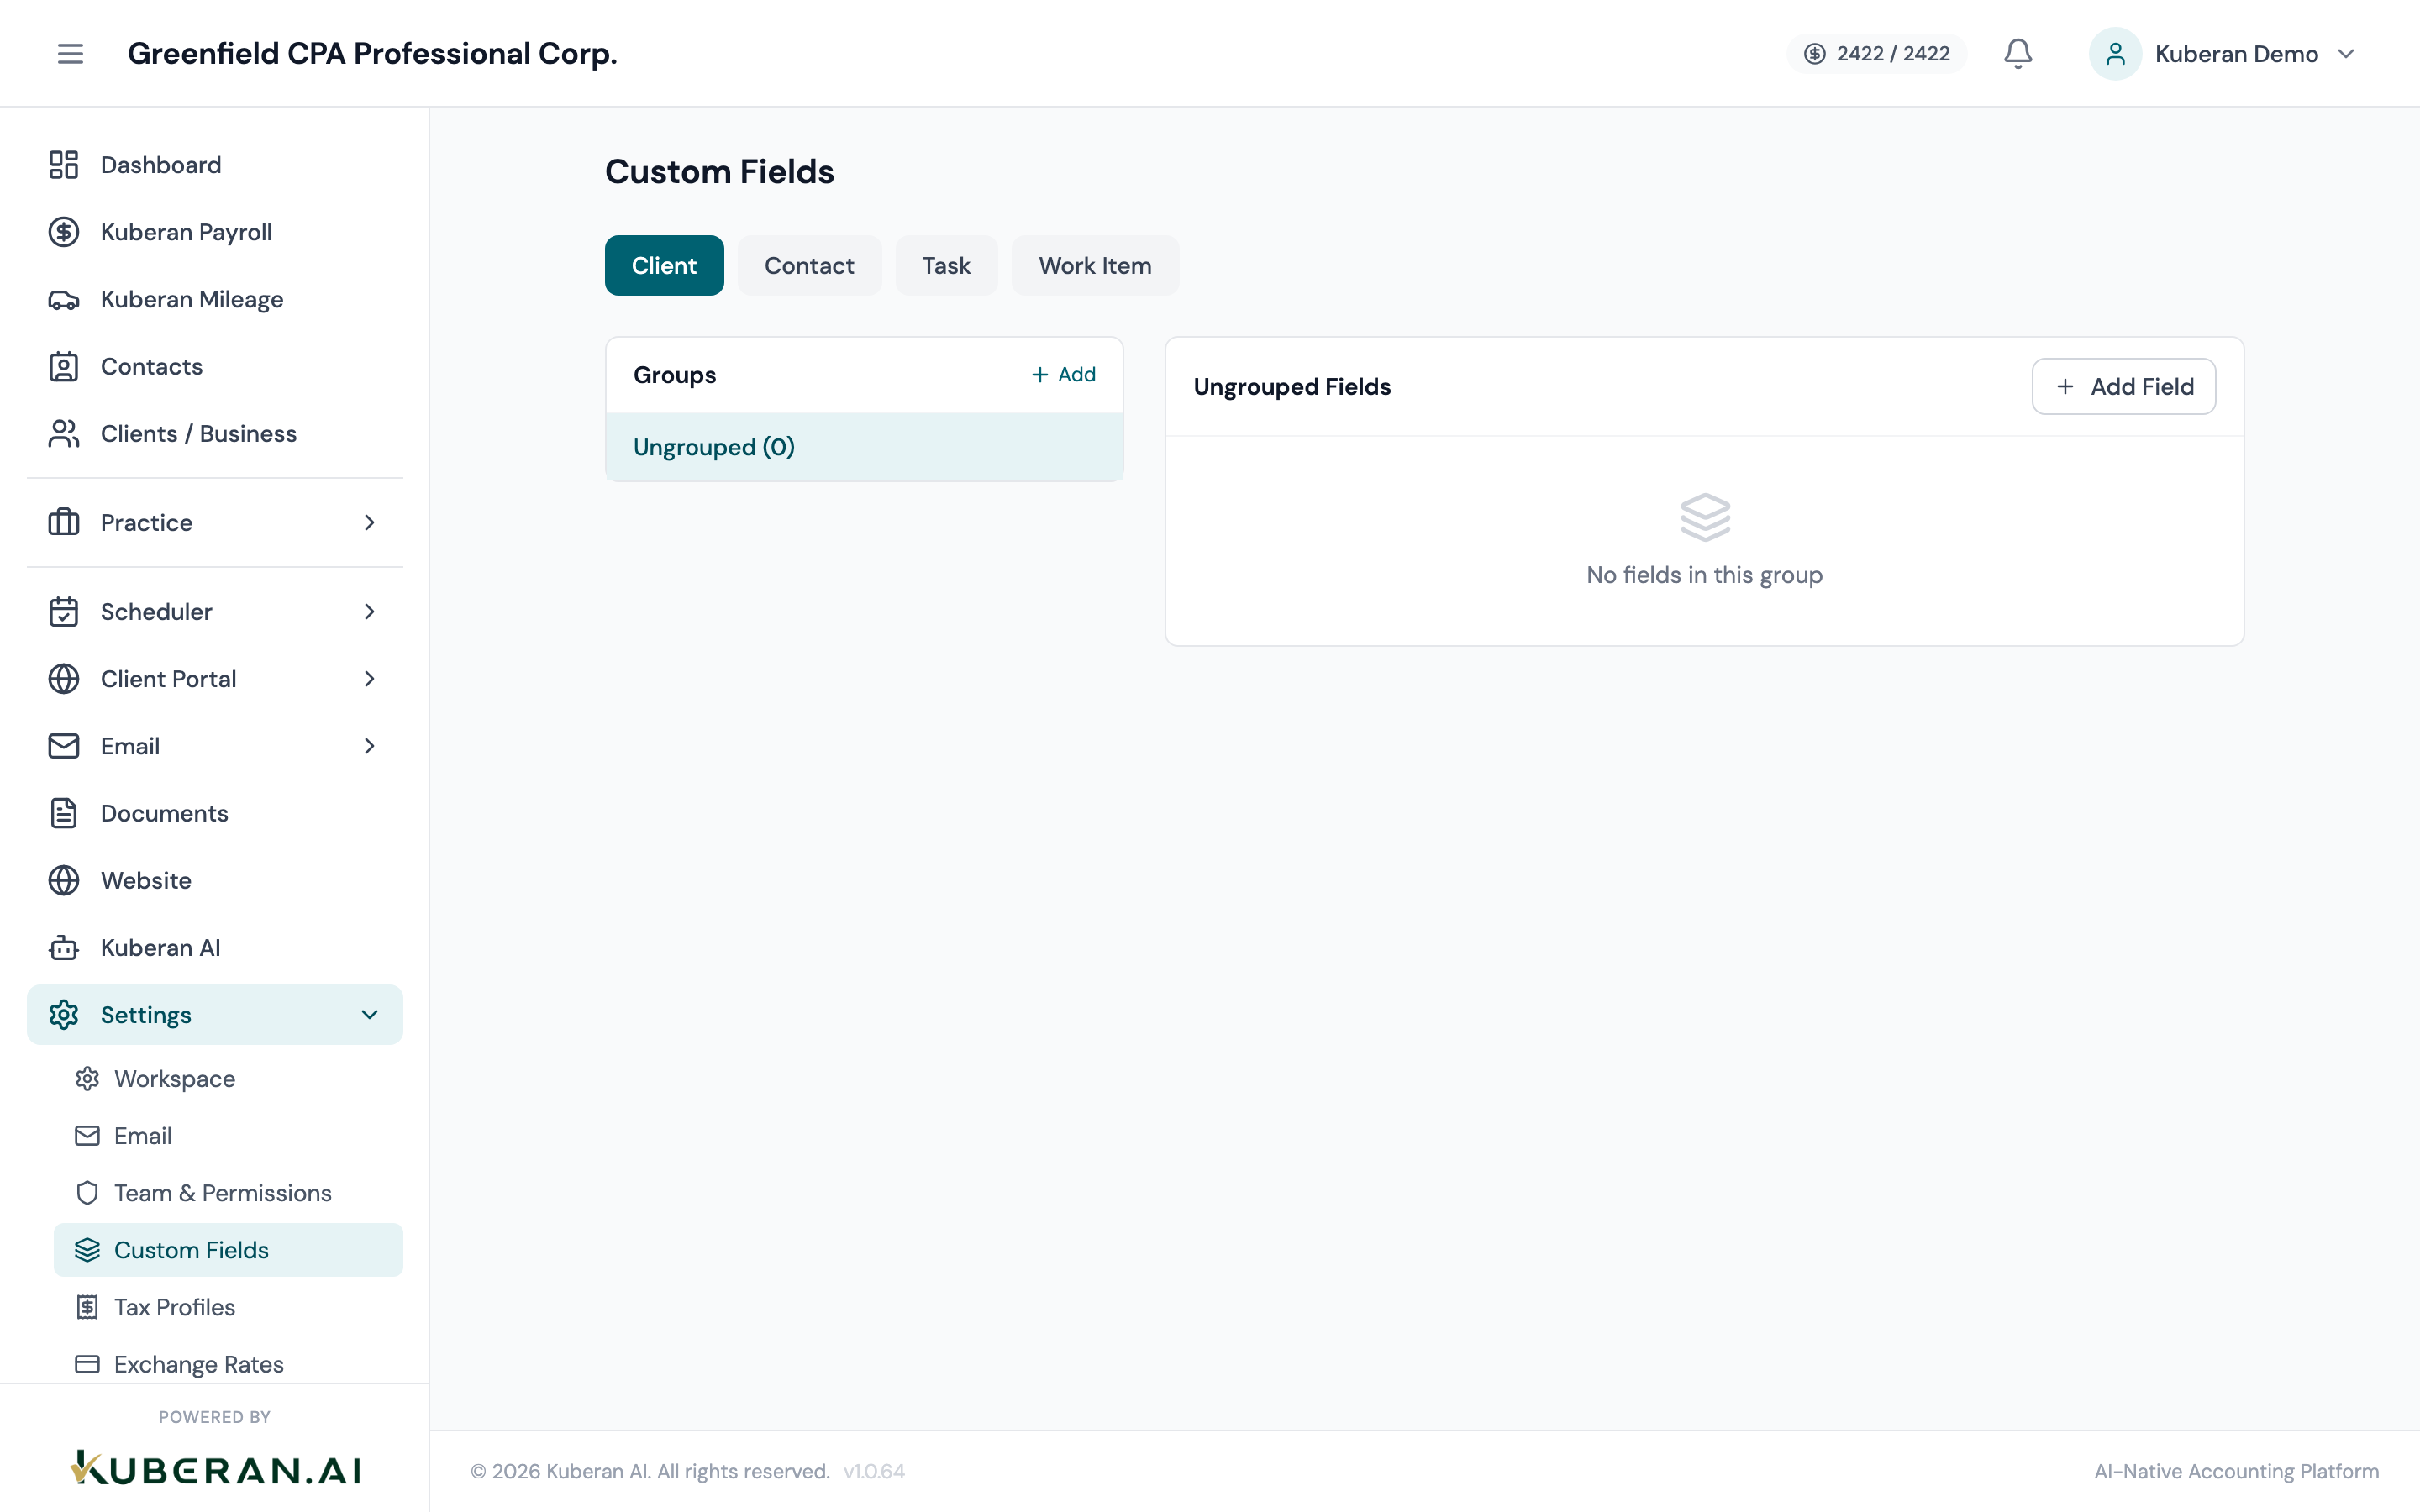Expand the Client Portal submenu chevron
Image resolution: width=2420 pixels, height=1512 pixels.
tap(370, 679)
